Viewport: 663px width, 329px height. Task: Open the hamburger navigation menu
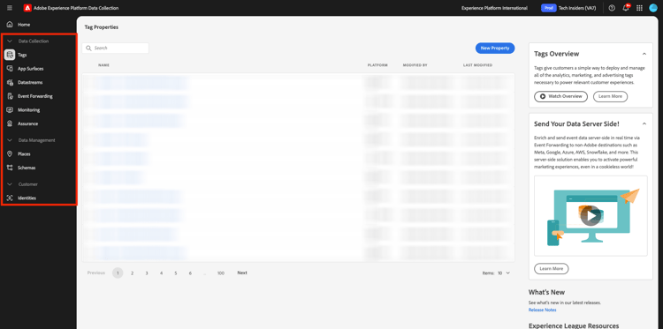(x=10, y=8)
